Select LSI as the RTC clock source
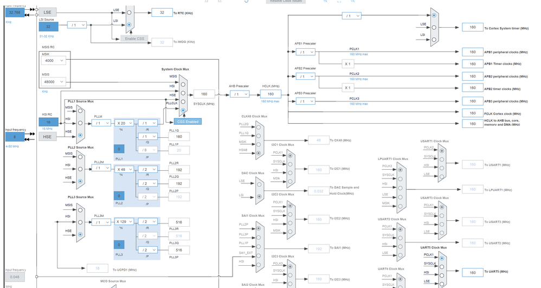541x288 pixels. tap(129, 24)
